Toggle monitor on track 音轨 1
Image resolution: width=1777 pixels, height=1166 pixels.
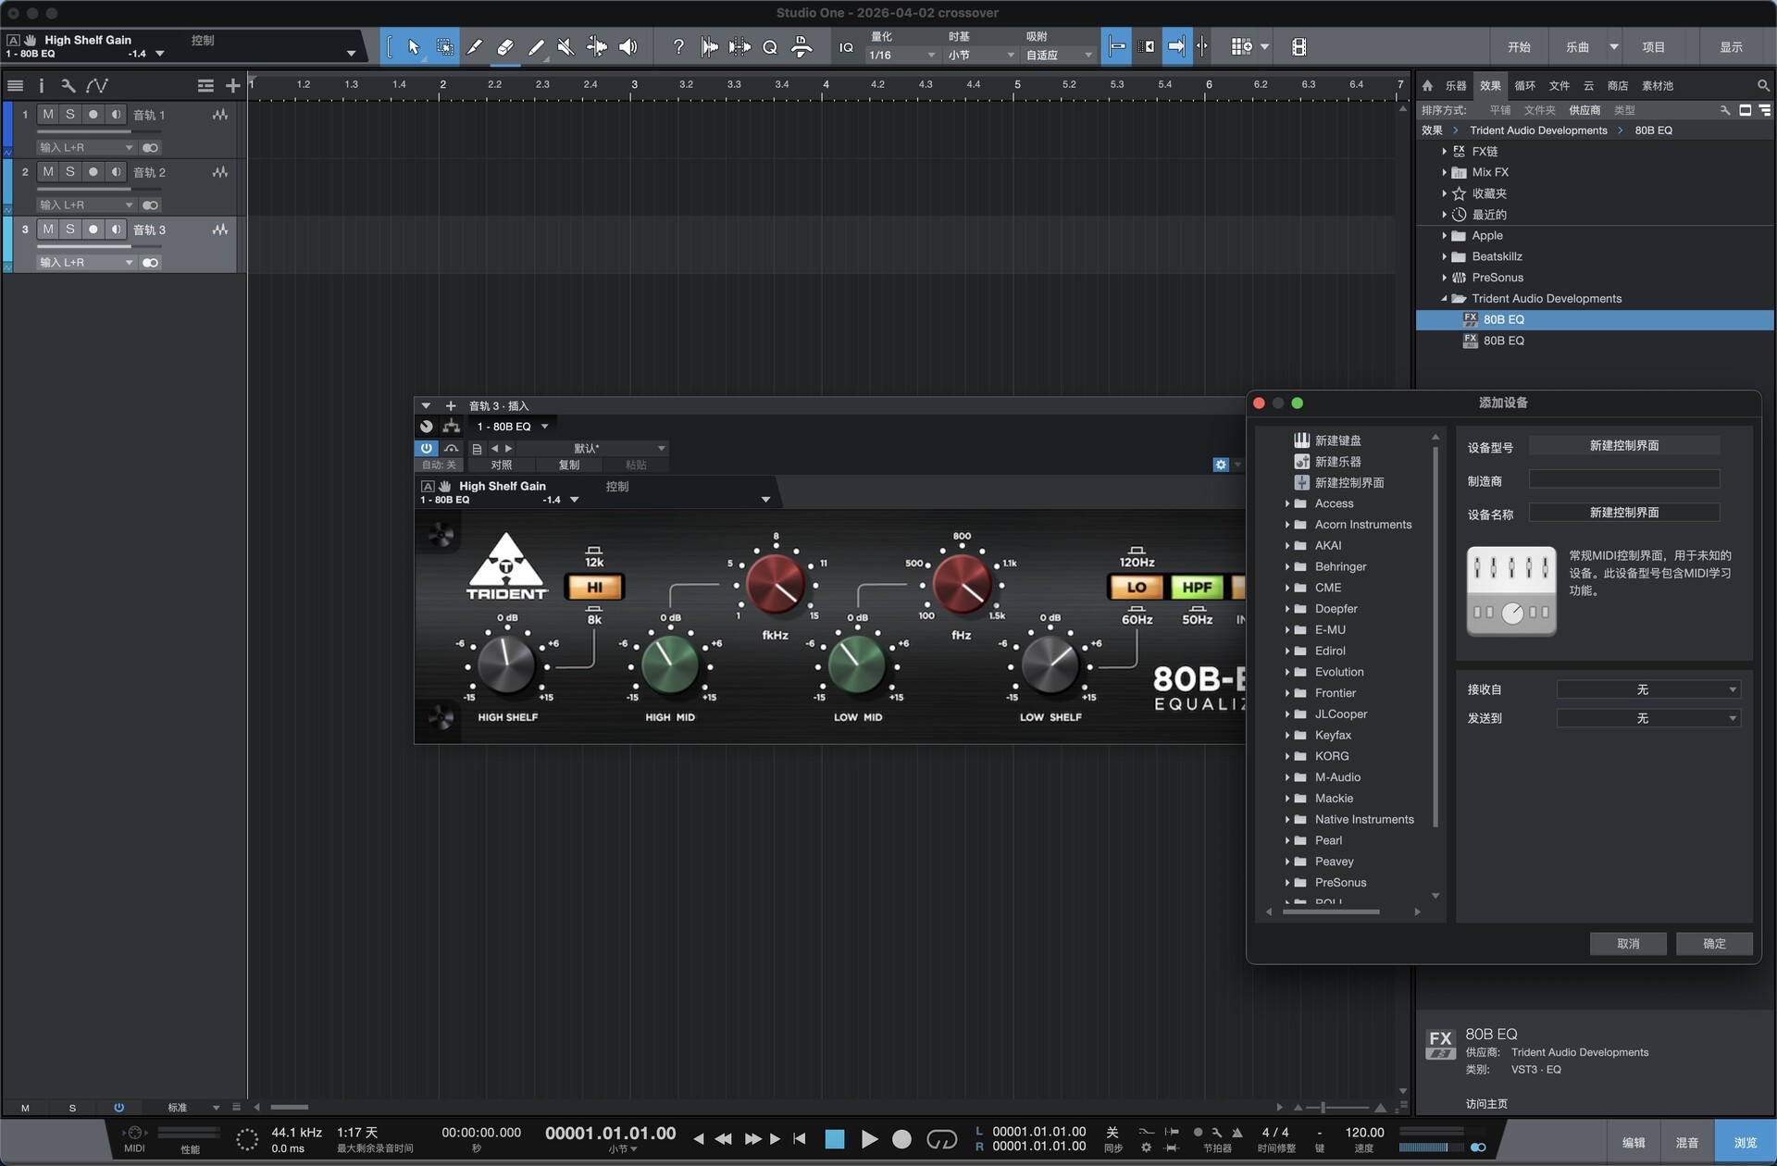[116, 115]
